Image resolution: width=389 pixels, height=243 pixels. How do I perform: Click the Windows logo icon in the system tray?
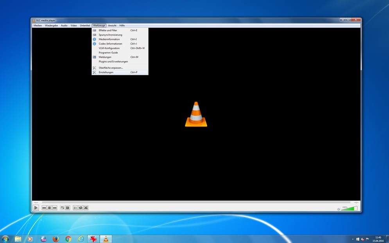pos(358,239)
